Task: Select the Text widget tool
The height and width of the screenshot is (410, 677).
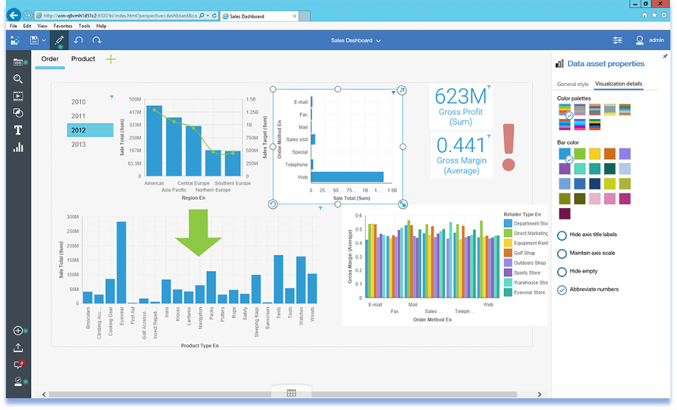Action: click(18, 130)
